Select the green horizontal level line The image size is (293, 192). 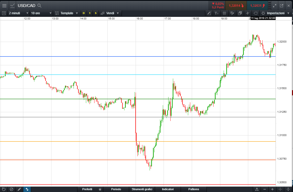pyautogui.click(x=138, y=99)
